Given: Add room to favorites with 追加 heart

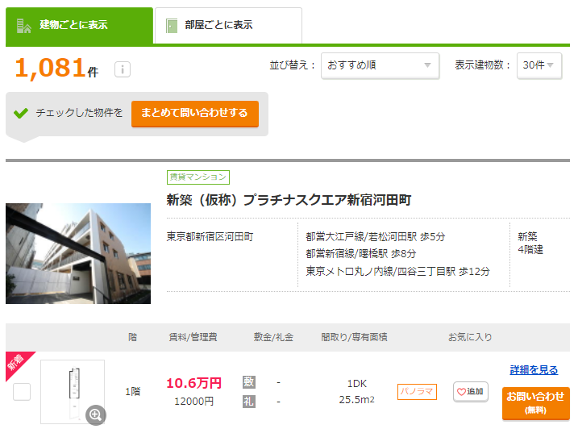Looking at the screenshot, I should [x=471, y=391].
